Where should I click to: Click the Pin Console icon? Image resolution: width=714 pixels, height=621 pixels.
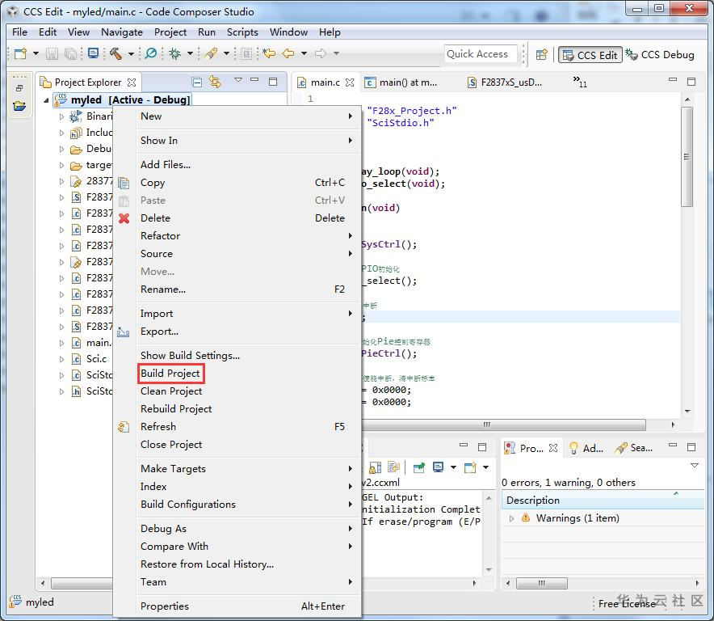(419, 467)
